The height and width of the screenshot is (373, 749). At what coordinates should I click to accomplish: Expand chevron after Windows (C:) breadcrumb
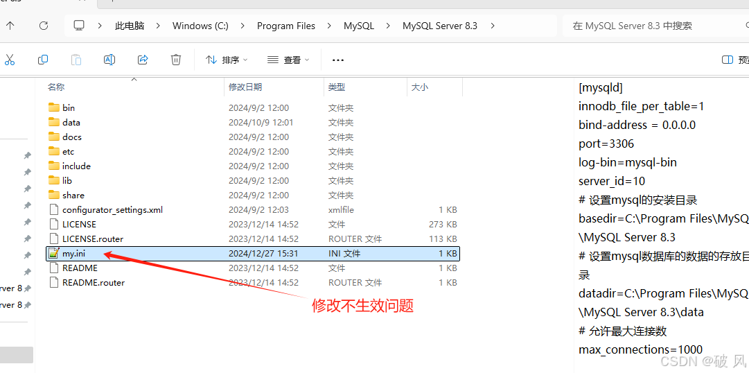click(243, 26)
